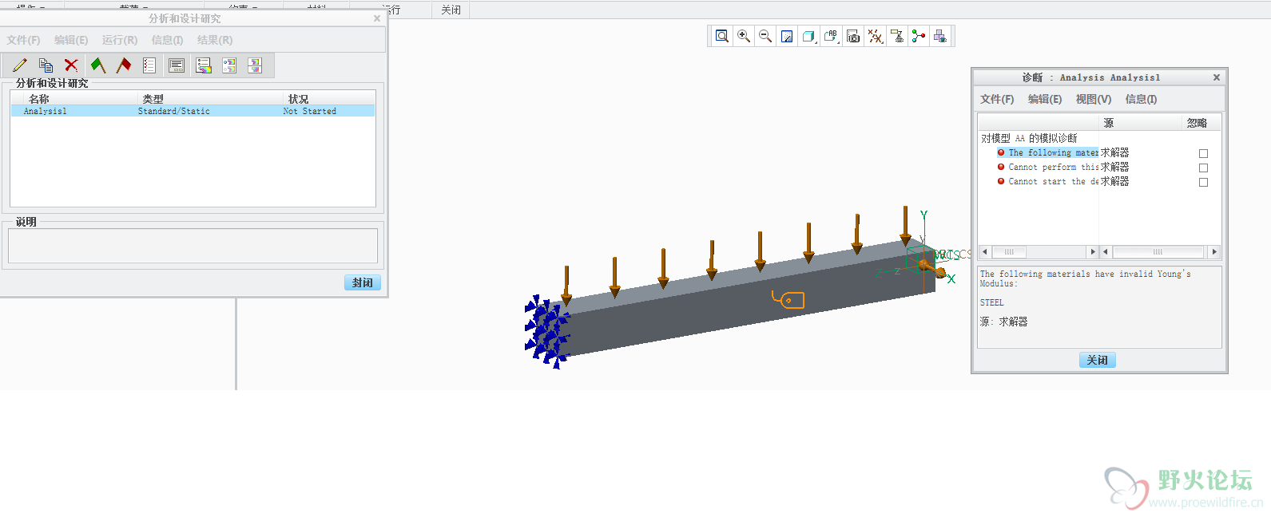Click 类型 column header
The image size is (1271, 517).
[x=153, y=99]
